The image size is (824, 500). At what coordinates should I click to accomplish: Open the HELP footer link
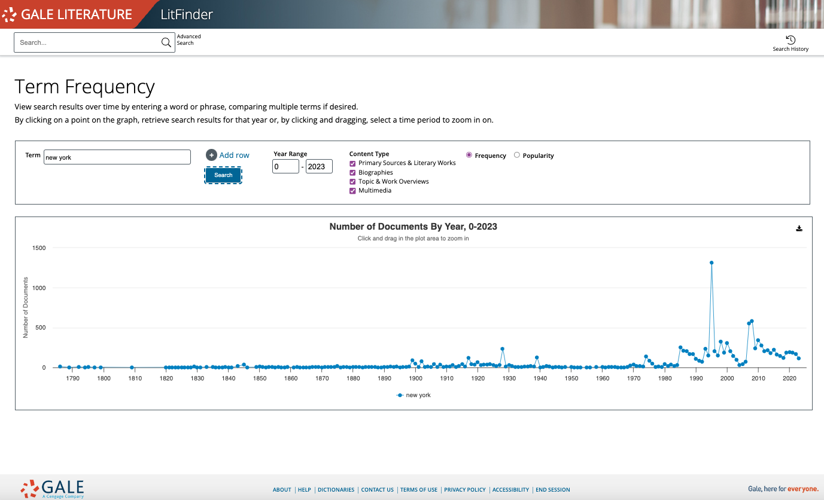(x=305, y=490)
